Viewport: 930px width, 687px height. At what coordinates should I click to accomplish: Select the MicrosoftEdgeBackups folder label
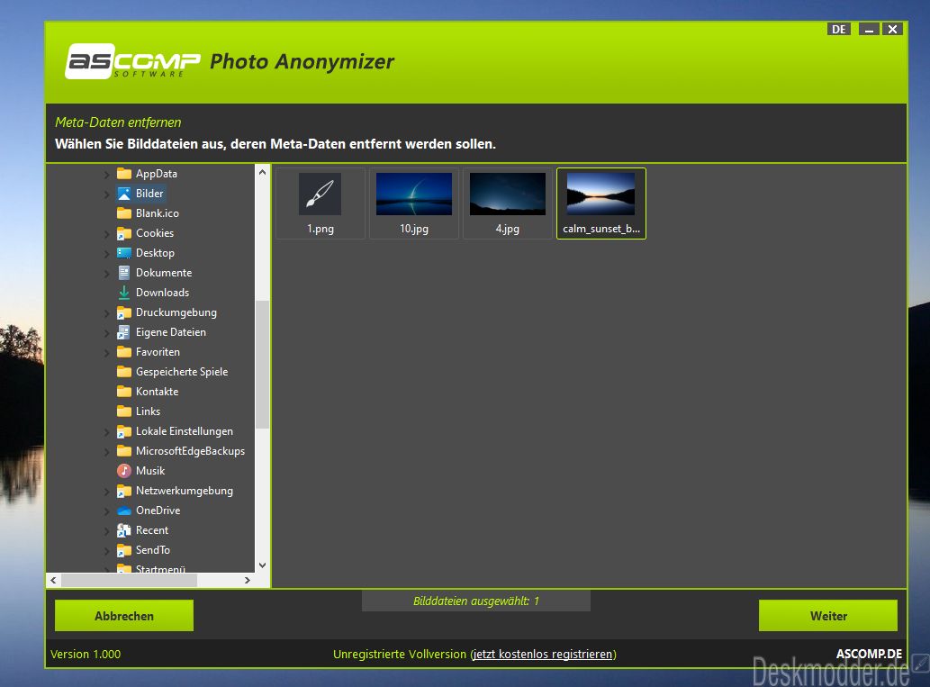(x=190, y=451)
